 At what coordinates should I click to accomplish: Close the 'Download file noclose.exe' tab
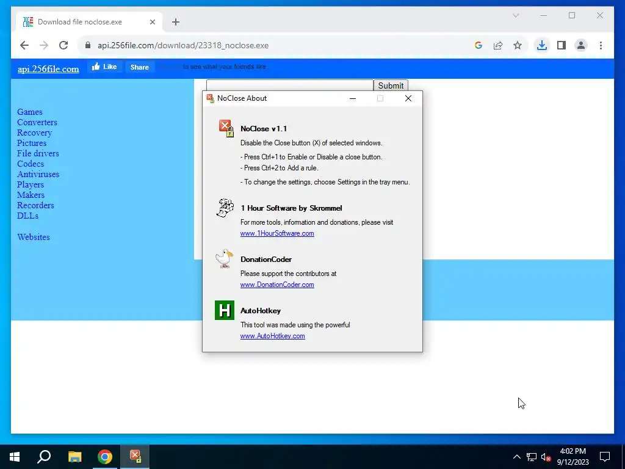point(152,22)
